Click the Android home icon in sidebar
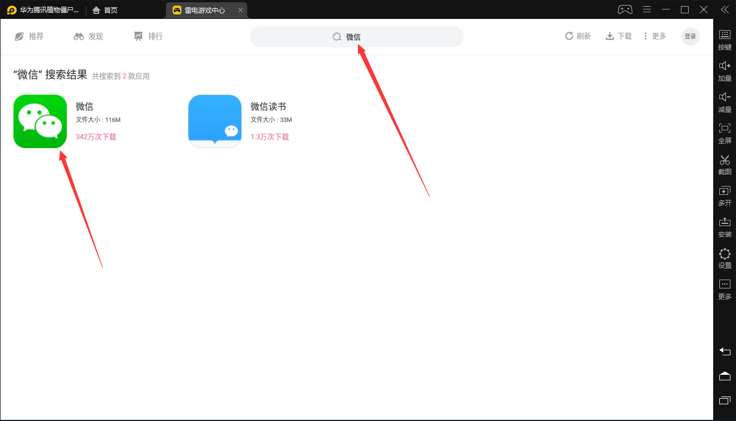 click(724, 376)
